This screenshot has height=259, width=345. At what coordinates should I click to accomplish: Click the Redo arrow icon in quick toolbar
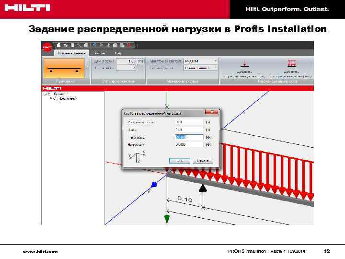pos(101,45)
